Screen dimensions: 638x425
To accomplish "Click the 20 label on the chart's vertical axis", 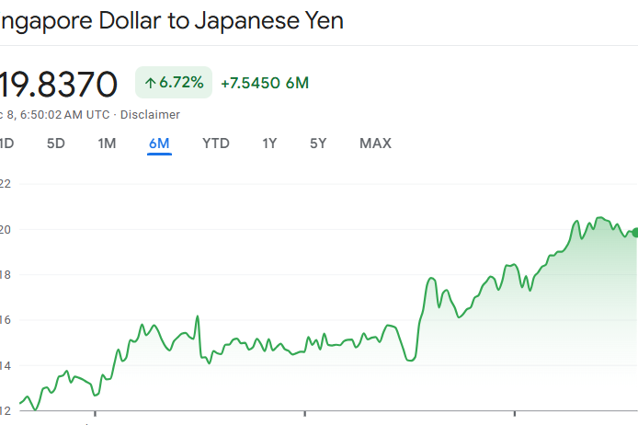I will (x=5, y=229).
